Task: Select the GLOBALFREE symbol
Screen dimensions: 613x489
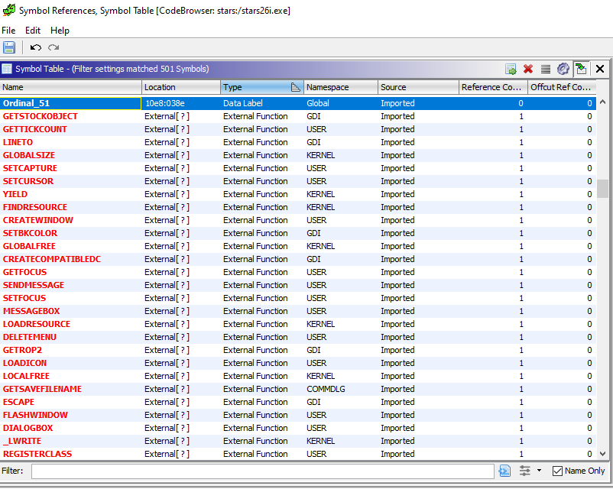Action: (29, 246)
